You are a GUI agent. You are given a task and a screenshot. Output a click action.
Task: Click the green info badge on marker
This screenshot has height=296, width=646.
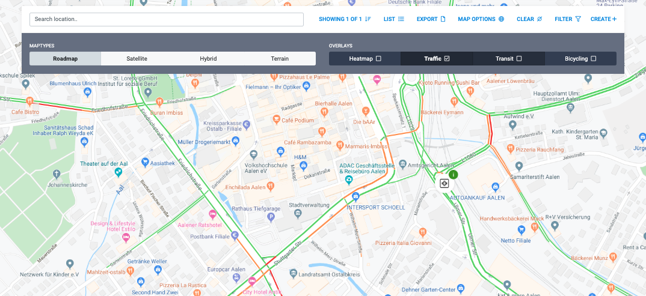click(x=454, y=174)
